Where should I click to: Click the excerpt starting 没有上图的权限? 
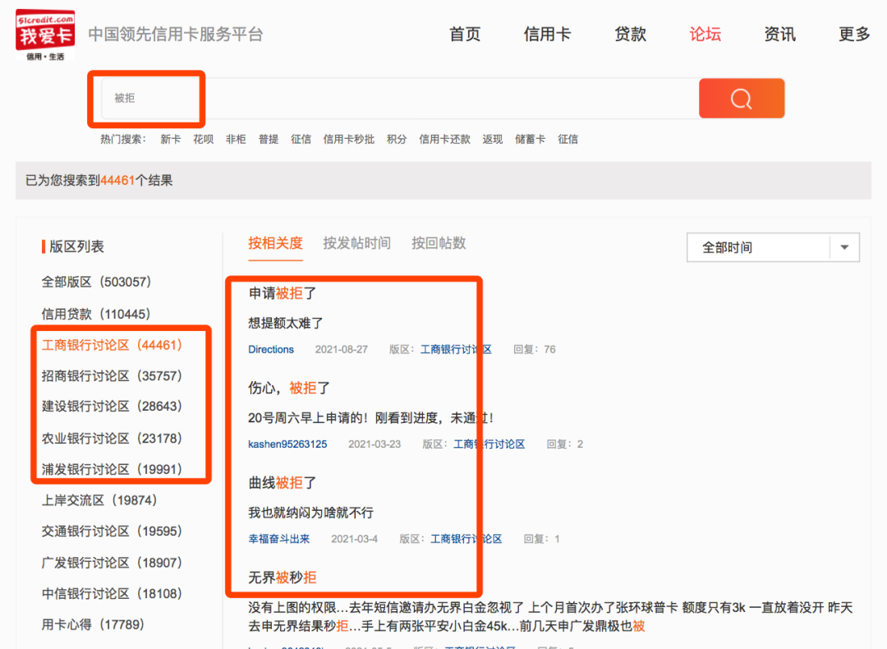549,617
